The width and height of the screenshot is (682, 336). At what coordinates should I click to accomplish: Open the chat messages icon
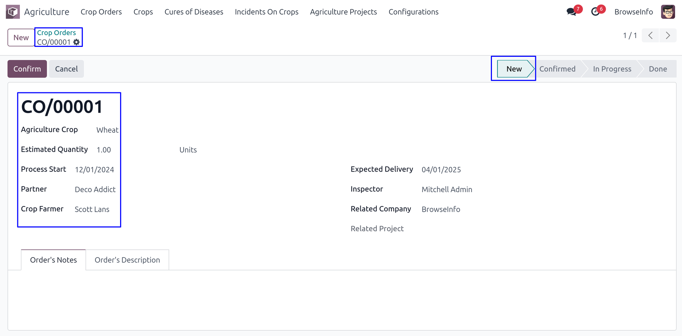pos(571,12)
